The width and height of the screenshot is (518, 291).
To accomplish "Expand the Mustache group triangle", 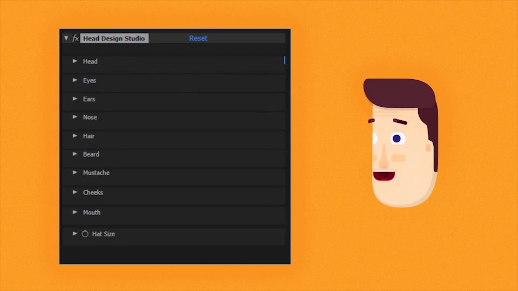I will pos(75,172).
